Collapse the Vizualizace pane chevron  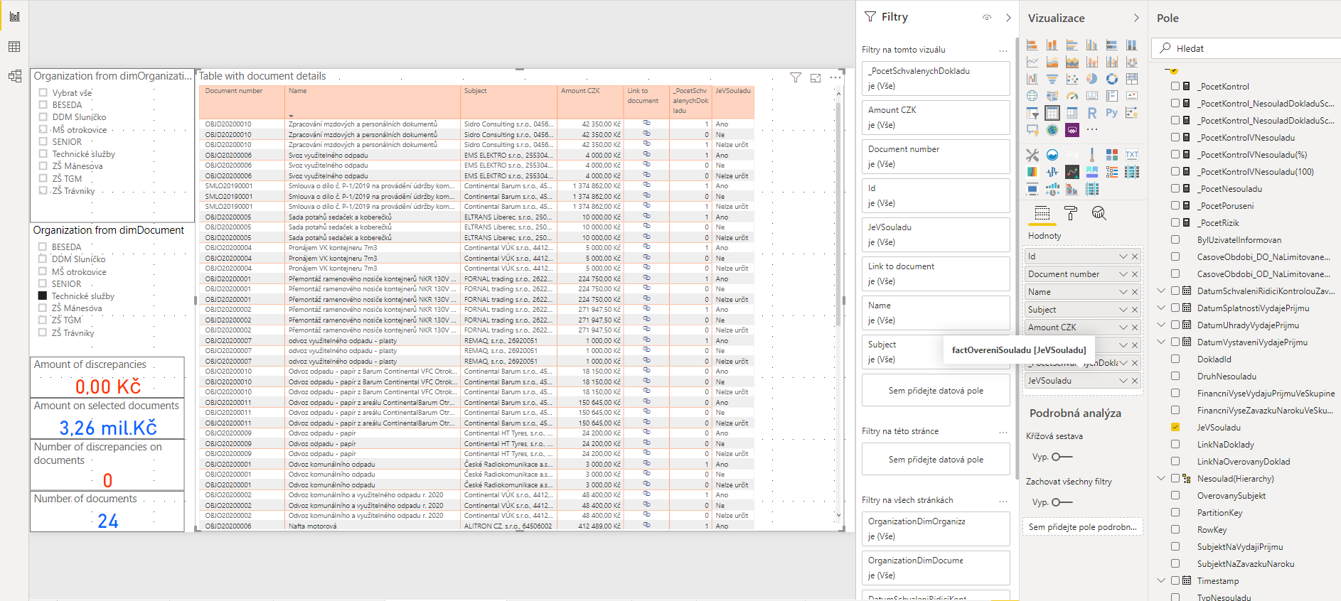point(1136,18)
